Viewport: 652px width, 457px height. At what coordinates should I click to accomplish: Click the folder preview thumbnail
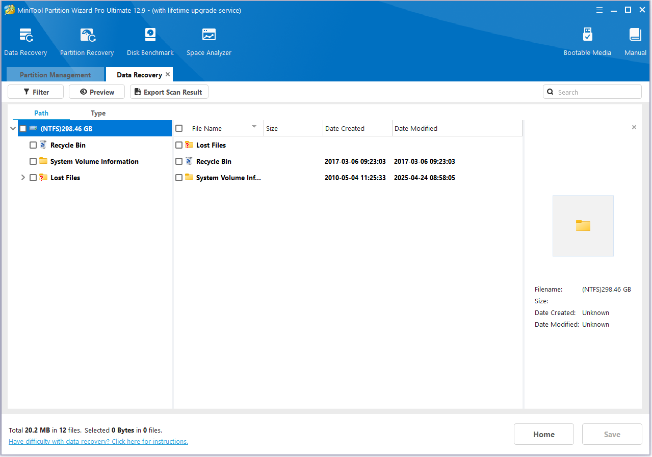583,226
